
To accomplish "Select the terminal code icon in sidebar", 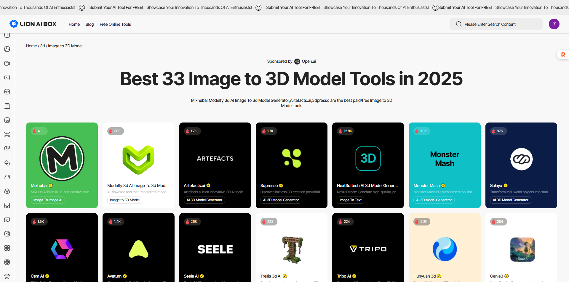I will tap(7, 78).
